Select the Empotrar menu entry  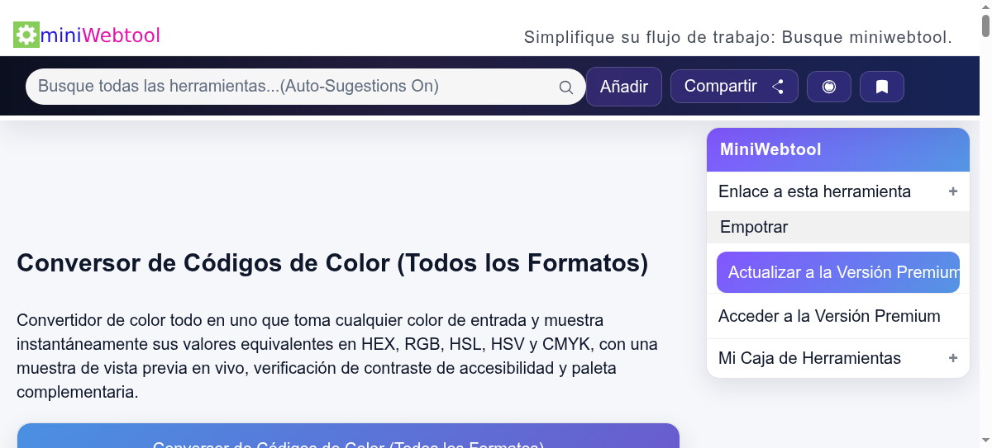754,227
